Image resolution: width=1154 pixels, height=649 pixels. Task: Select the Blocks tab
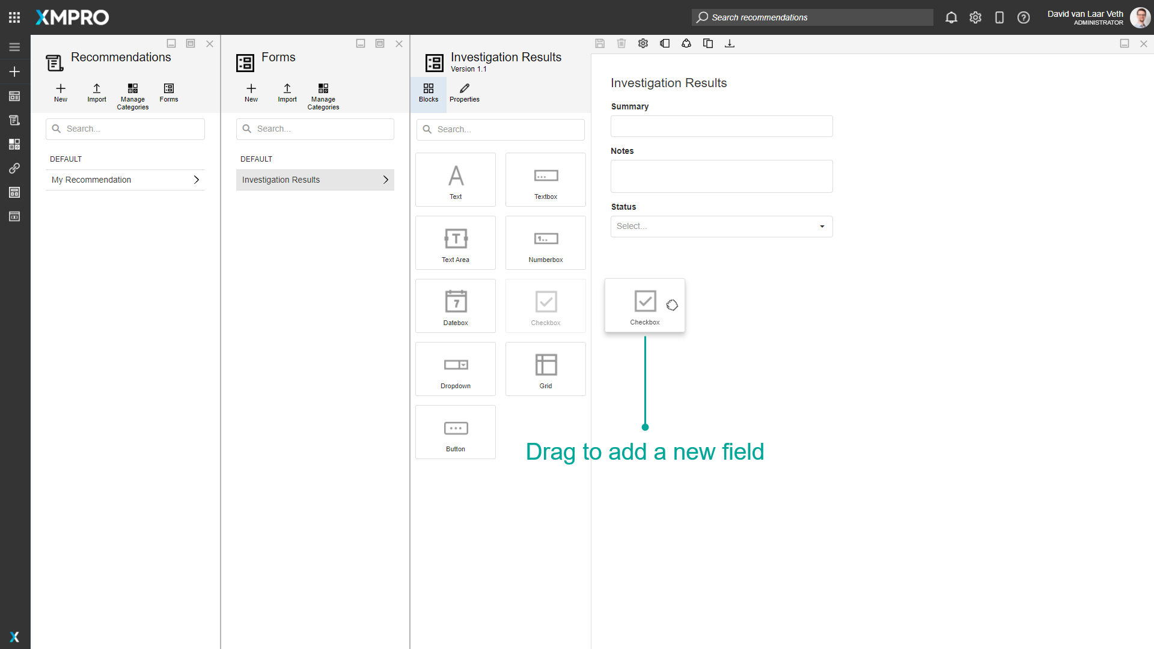point(428,93)
